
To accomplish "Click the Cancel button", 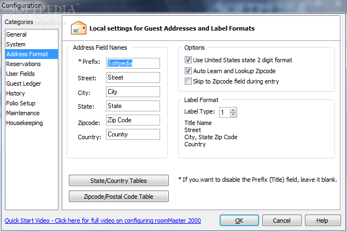I will pos(282,221).
